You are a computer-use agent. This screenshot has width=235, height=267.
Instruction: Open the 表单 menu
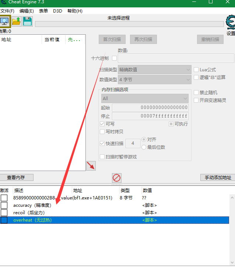tap(43, 11)
